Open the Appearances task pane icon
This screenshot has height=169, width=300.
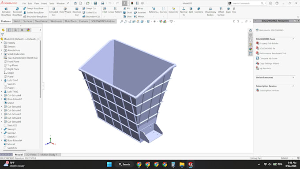(x=251, y=49)
